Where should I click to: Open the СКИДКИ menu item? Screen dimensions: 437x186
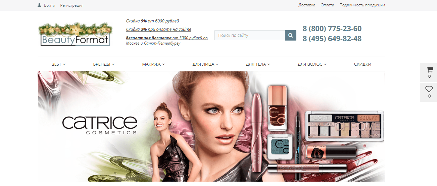[x=362, y=64]
